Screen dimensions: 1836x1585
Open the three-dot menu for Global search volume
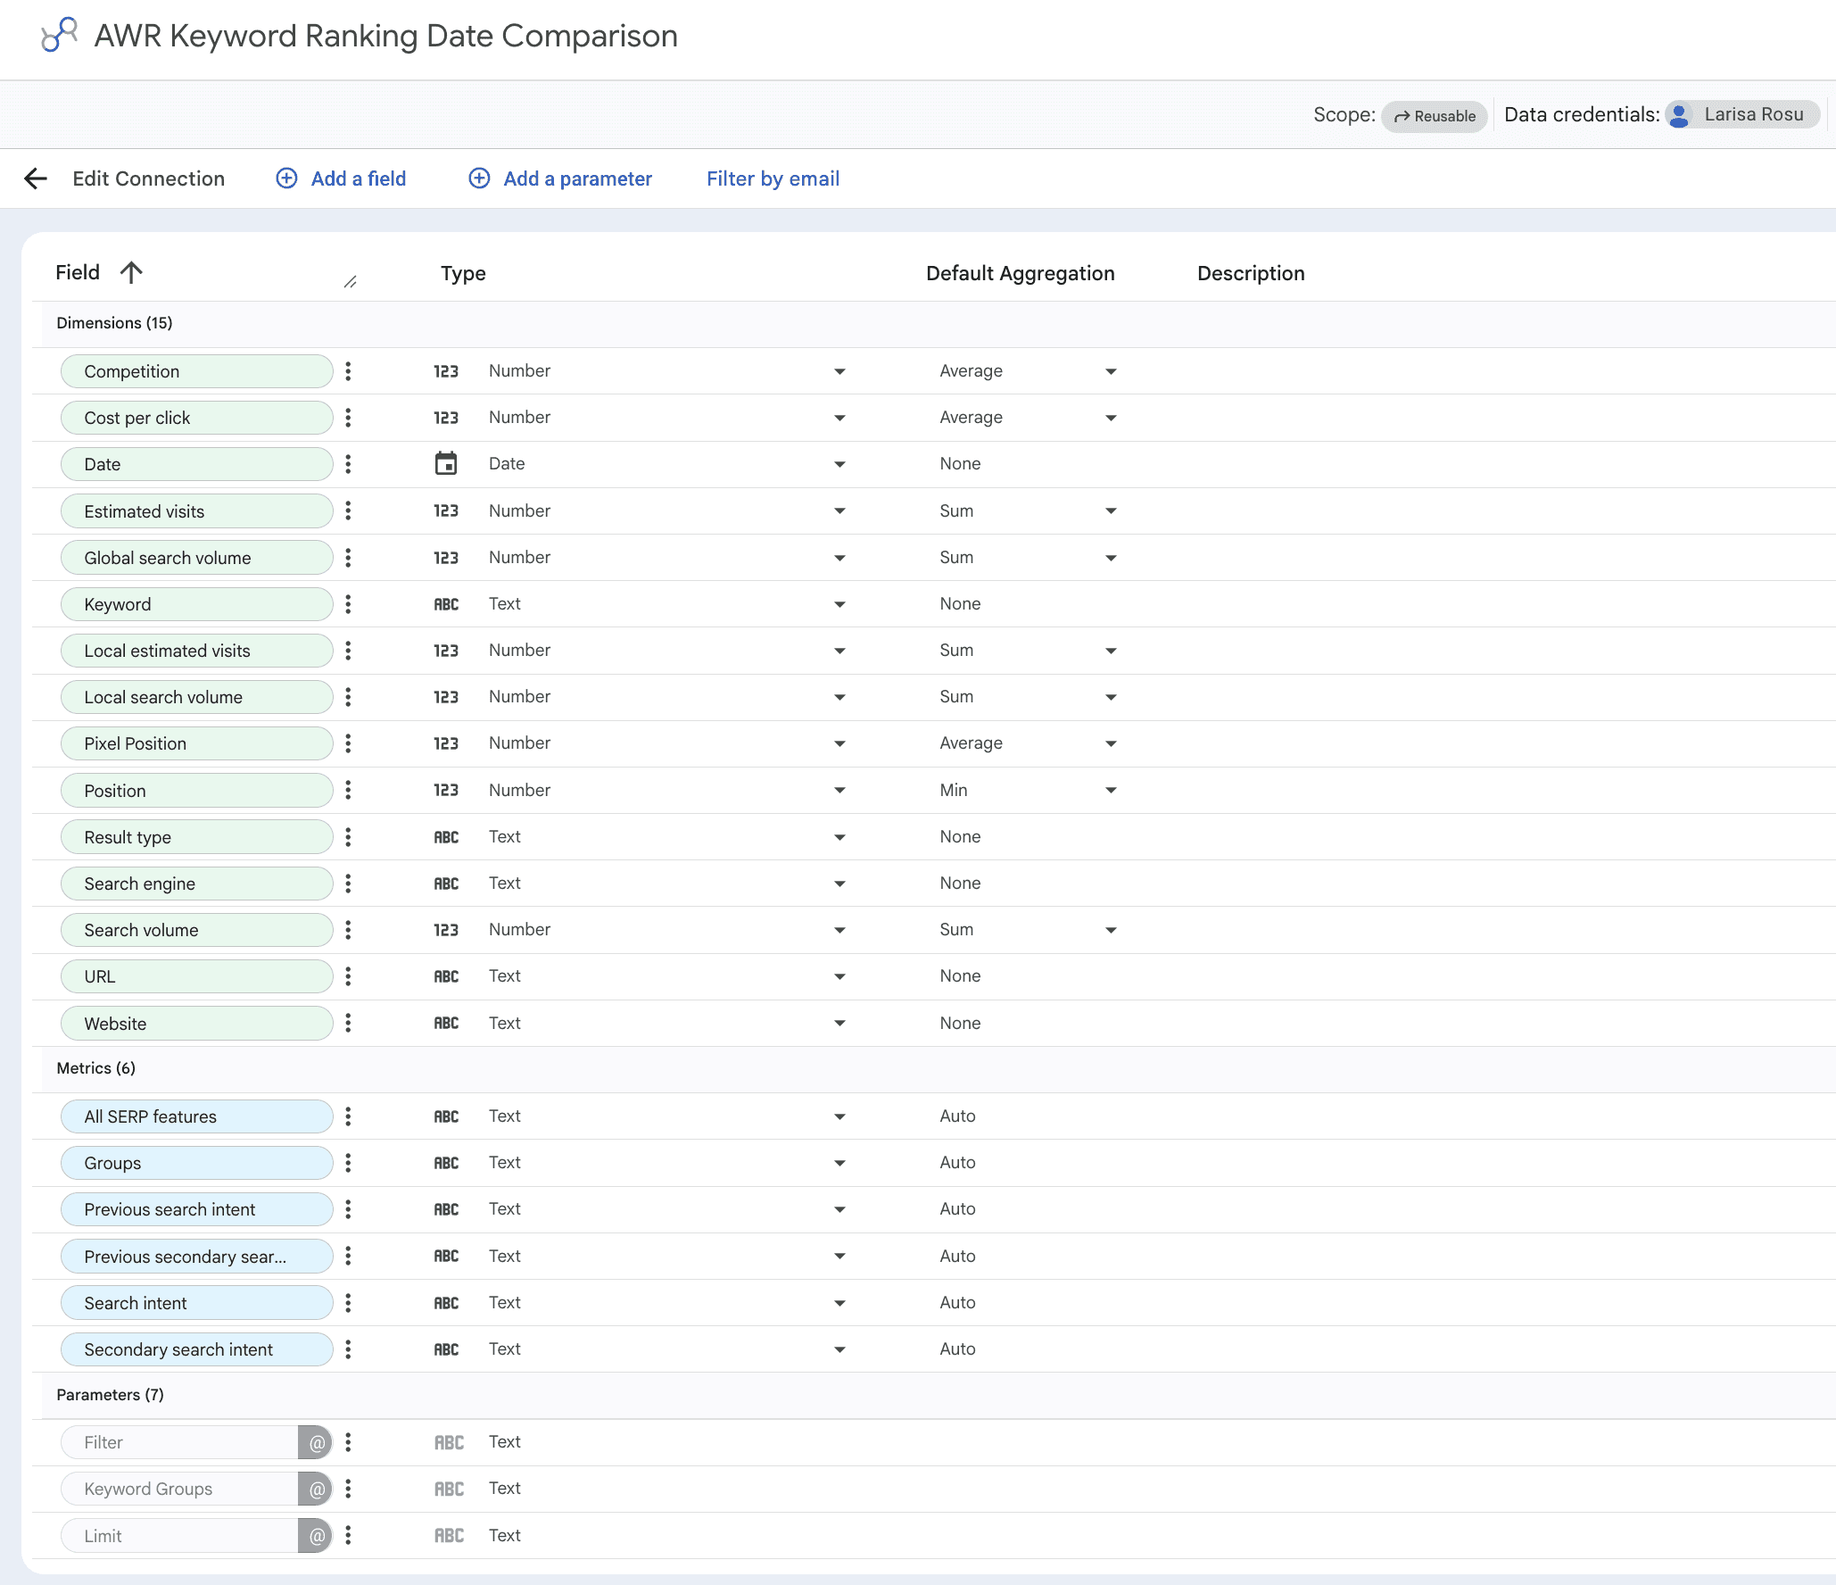pos(348,558)
